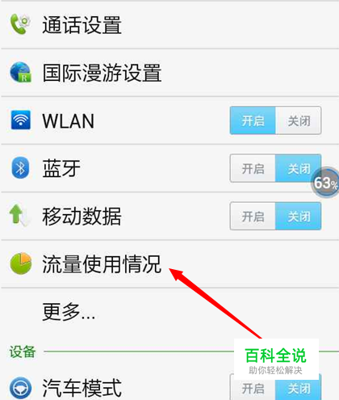
Task: Tap the data usage pie chart icon
Action: coord(21,263)
